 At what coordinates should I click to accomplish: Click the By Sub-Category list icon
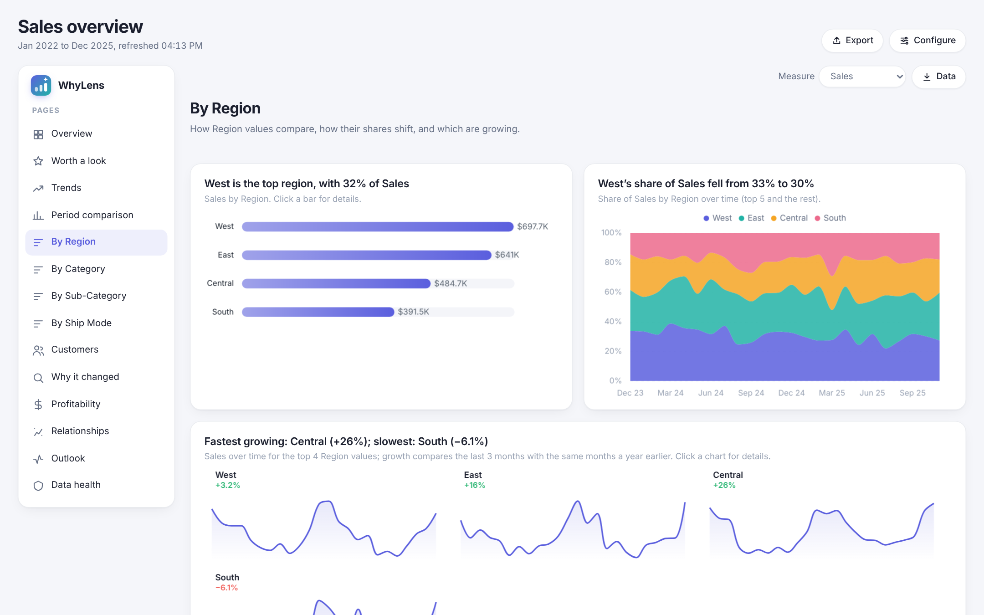[x=38, y=297]
